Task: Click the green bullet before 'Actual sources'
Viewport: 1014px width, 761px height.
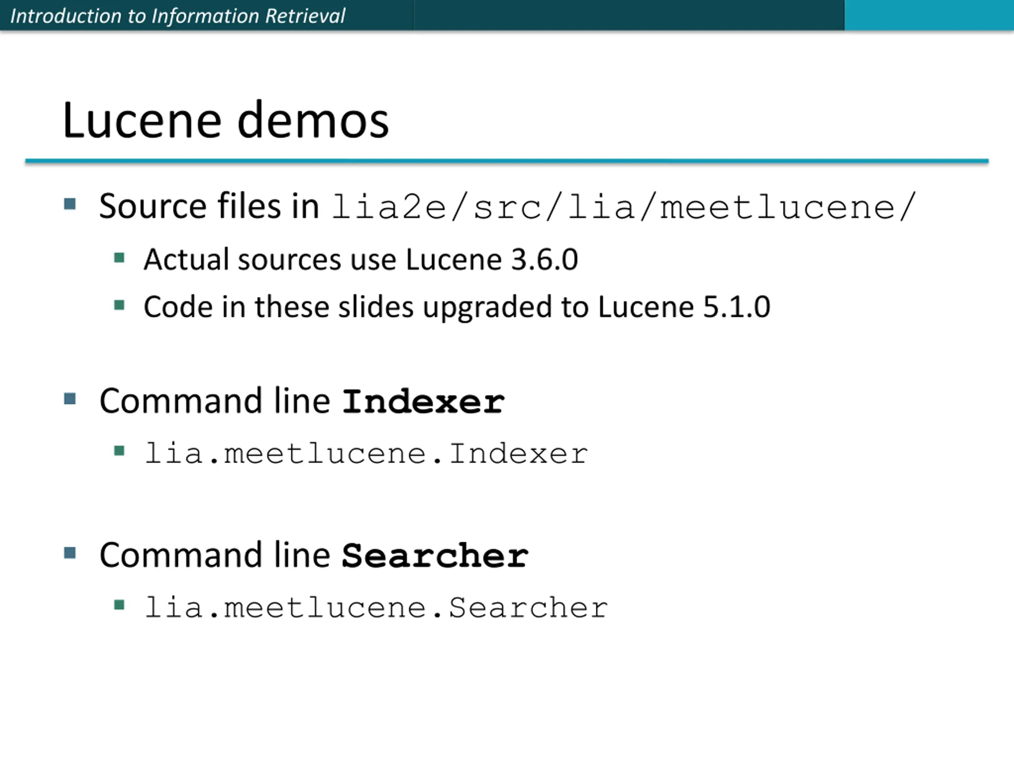Action: (119, 258)
